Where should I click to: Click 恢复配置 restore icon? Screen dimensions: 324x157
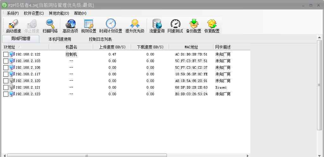pyautogui.click(x=212, y=24)
